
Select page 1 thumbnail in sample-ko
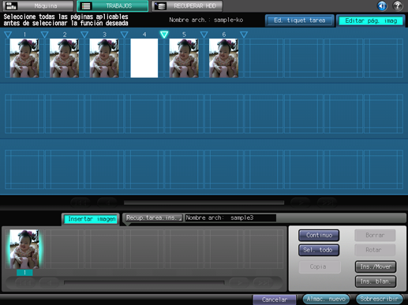pyautogui.click(x=24, y=58)
